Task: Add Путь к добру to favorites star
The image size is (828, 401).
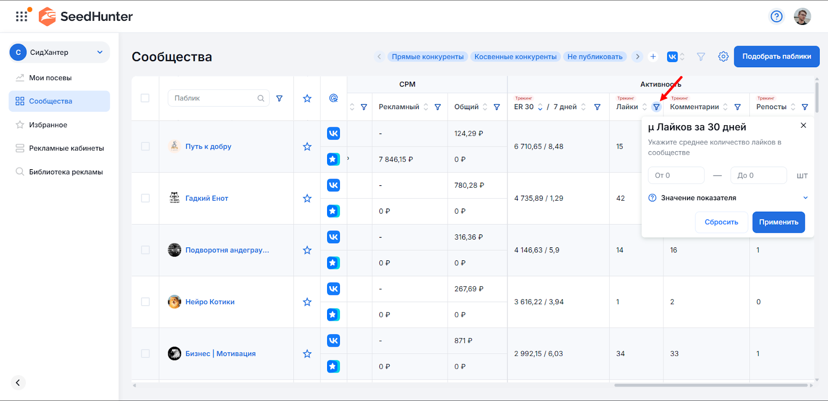Action: click(x=307, y=146)
